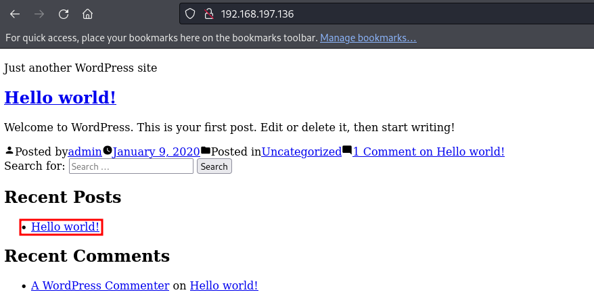Click the Search button
Image resolution: width=594 pixels, height=303 pixels.
(214, 166)
